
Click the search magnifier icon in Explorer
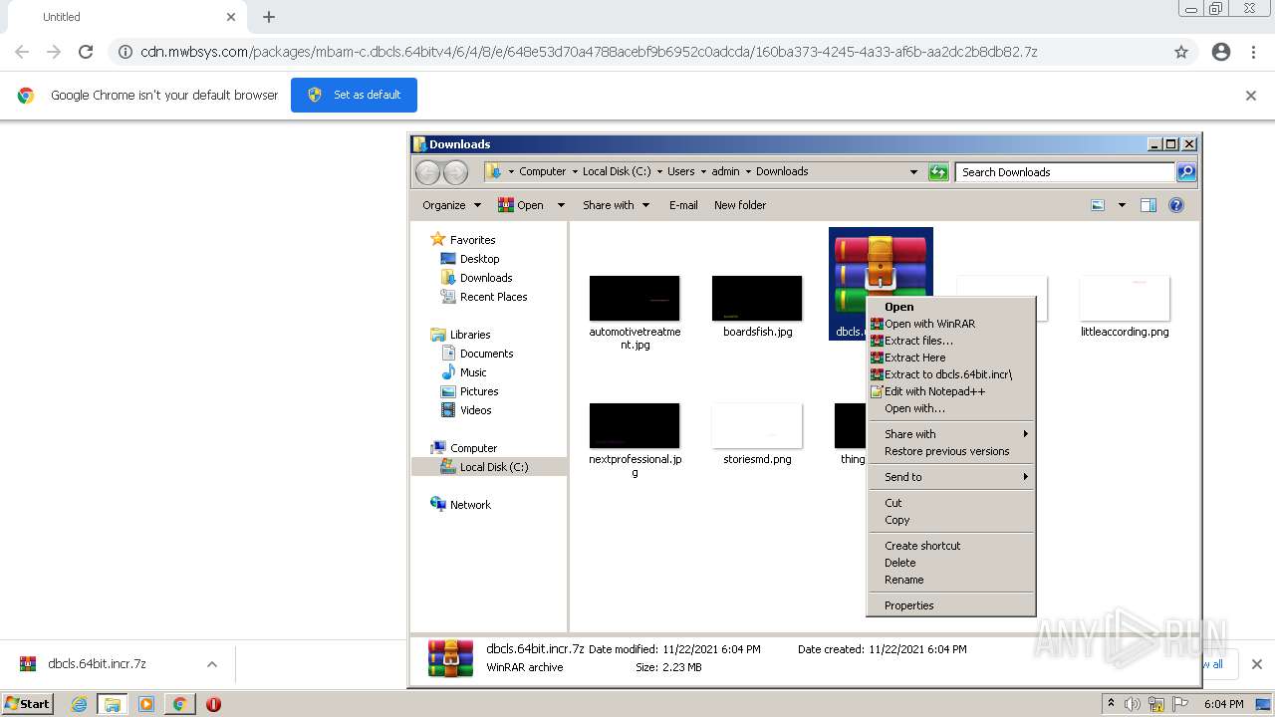tap(1185, 172)
